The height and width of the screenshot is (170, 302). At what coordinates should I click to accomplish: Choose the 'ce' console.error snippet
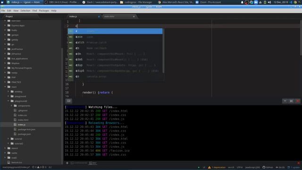coord(115,76)
